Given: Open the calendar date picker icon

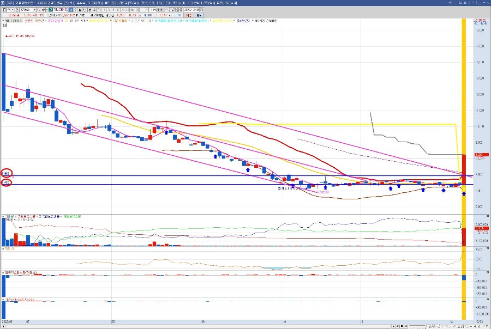Looking at the screenshot, I should (x=201, y=10).
